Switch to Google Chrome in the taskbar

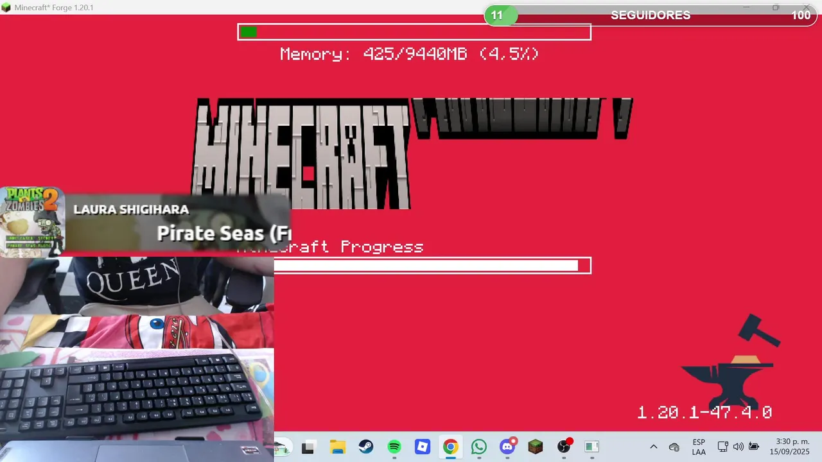click(451, 447)
